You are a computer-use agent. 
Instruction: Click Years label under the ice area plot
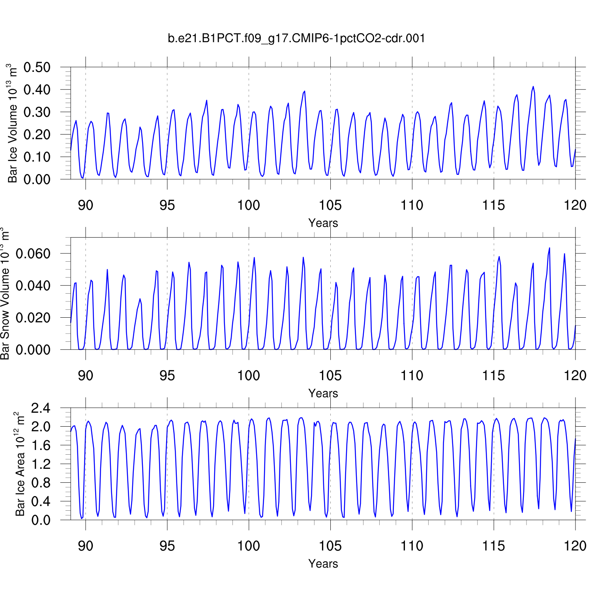[323, 564]
